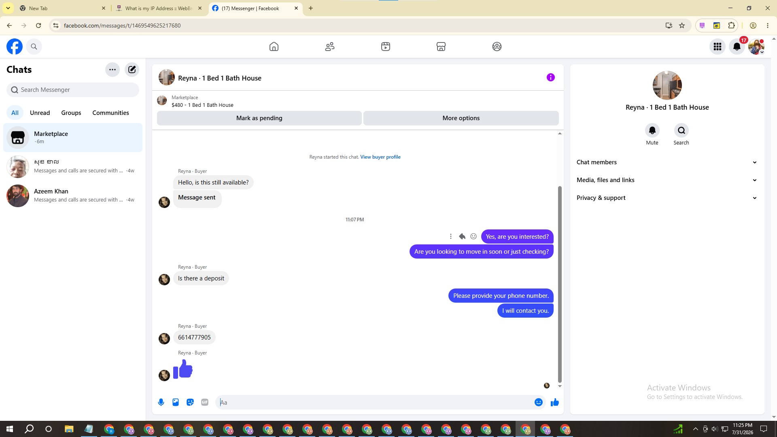Open the Friends icon in top navigation
The height and width of the screenshot is (437, 777).
tap(330, 47)
